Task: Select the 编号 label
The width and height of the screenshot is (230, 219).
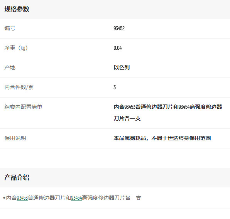Action: click(10, 28)
